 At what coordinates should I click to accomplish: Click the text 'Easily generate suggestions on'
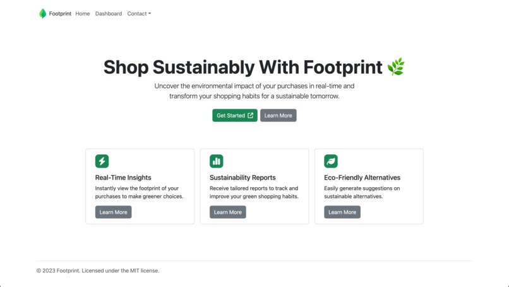(x=362, y=188)
